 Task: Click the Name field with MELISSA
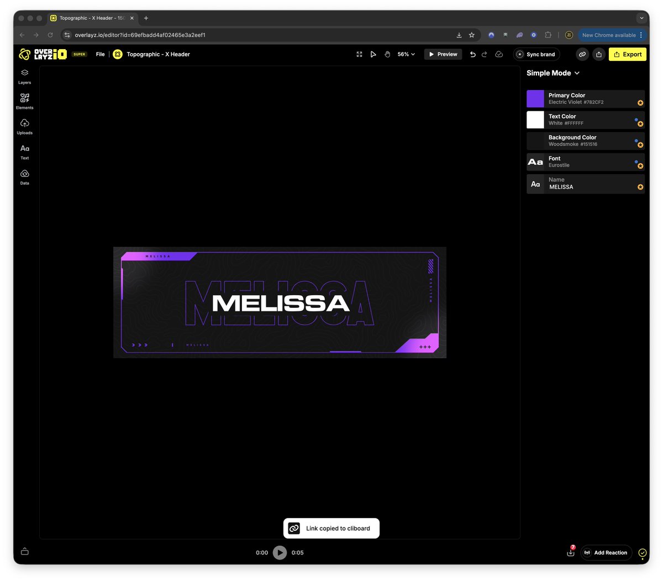[586, 184]
